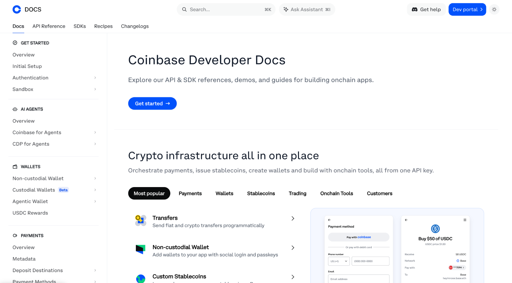Click the Base network option in preview
The height and width of the screenshot is (283, 512).
(461, 261)
